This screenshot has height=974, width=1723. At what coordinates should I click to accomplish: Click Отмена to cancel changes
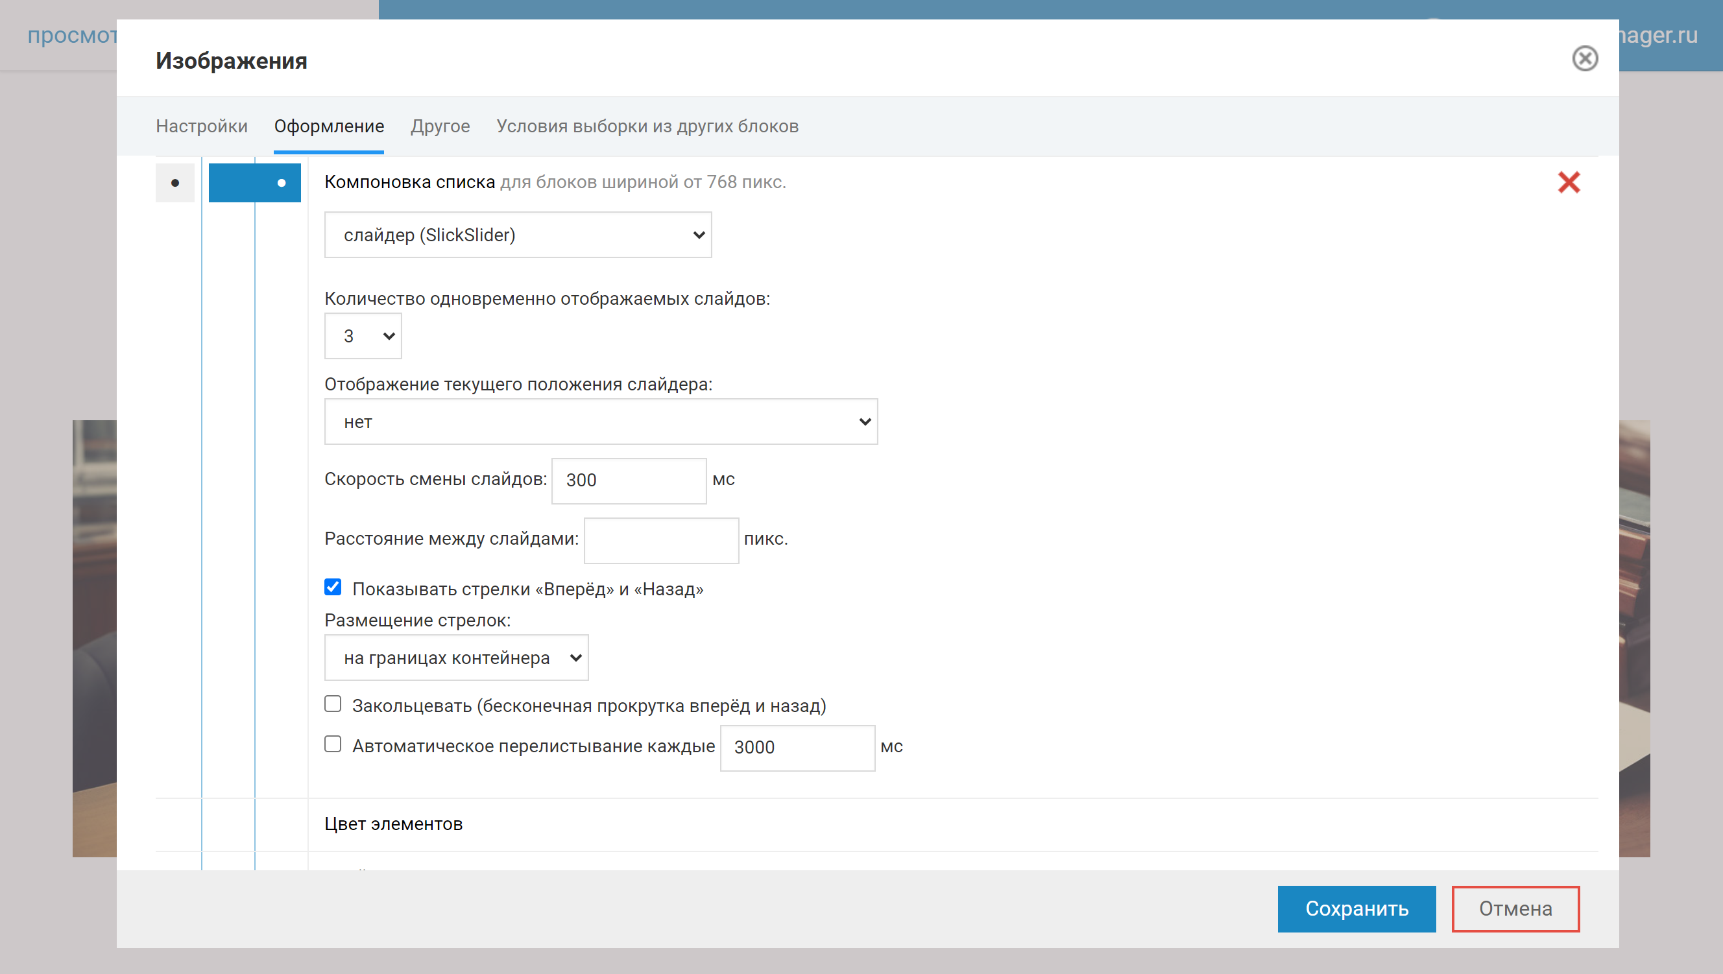[x=1515, y=908]
